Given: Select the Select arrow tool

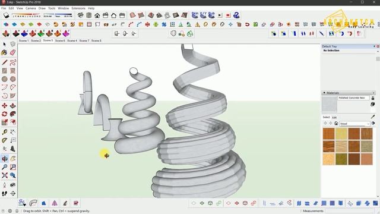Looking at the screenshot, I should [x=4, y=44].
